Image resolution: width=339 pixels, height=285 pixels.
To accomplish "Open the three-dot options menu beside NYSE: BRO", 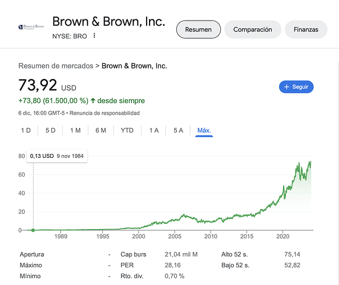I will click(94, 35).
